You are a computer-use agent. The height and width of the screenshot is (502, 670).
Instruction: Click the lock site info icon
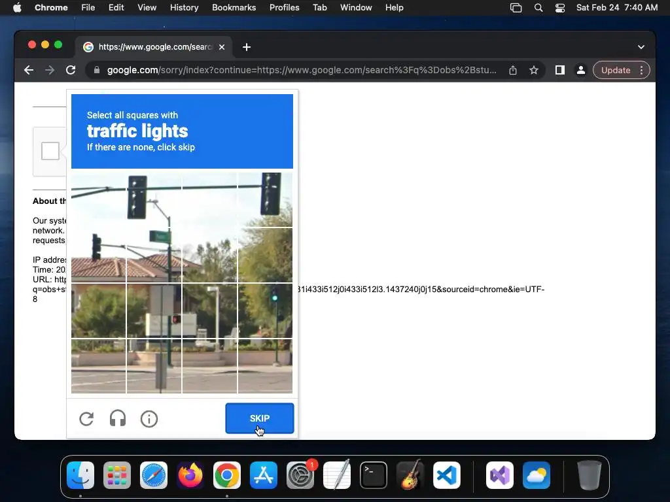coord(97,70)
